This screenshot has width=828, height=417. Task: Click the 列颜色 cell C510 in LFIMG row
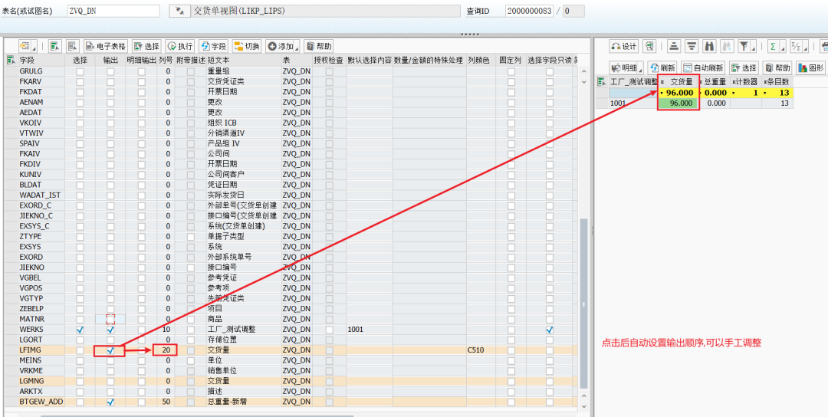(481, 350)
